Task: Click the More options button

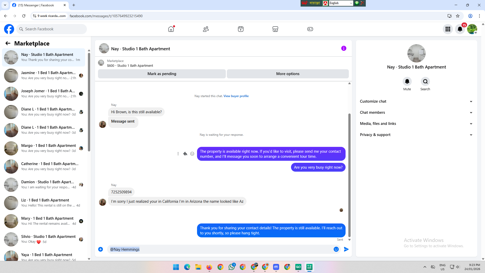Action: pos(288,74)
